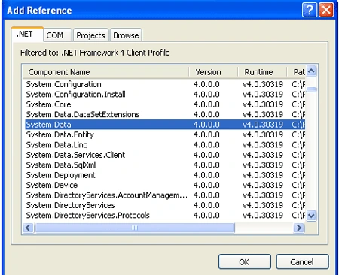Switch to the .NET tab
The width and height of the screenshot is (339, 275).
click(27, 34)
